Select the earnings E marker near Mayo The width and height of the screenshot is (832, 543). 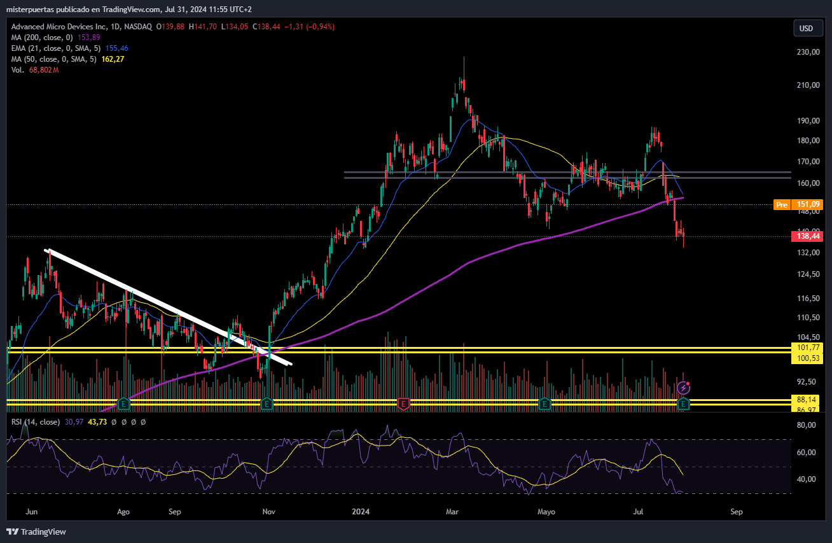click(x=544, y=404)
